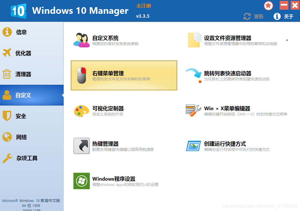Viewport: 300px width, 211px height.
Task: Click the Windows 10 Manager logo icon
Action: [18, 11]
